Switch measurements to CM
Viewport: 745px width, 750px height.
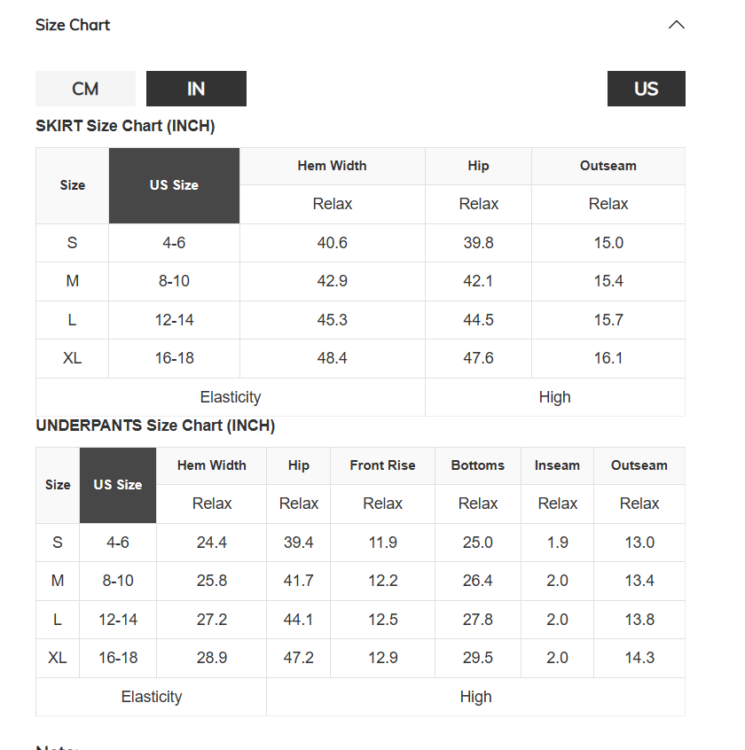click(86, 89)
